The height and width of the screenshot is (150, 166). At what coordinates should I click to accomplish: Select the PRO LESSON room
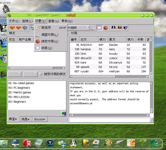click(19, 97)
